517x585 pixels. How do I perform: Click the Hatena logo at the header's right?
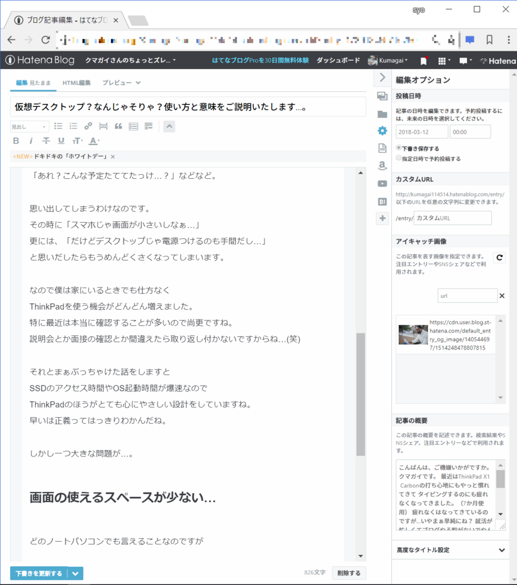tap(498, 61)
